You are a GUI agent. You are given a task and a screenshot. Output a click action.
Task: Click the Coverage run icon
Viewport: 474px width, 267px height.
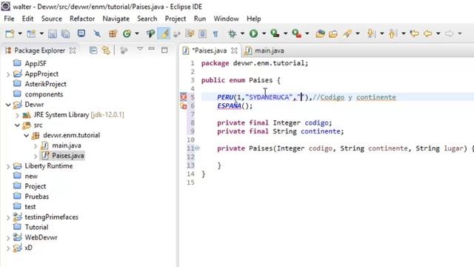275,33
